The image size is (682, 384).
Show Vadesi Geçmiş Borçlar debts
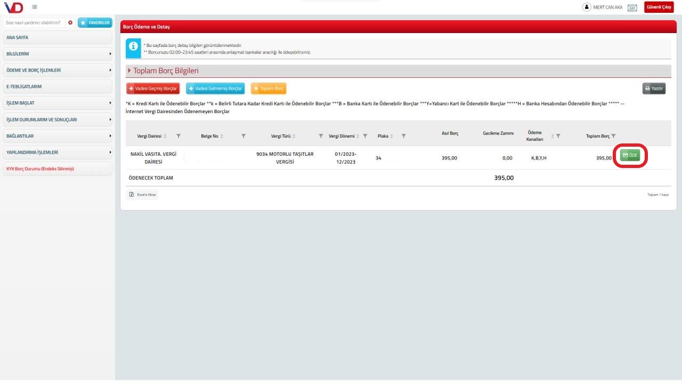tap(153, 89)
